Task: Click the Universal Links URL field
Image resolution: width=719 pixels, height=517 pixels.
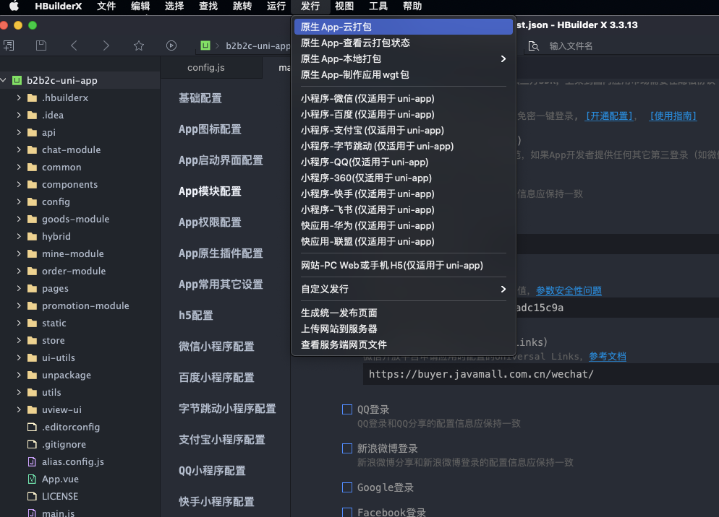Action: pyautogui.click(x=541, y=374)
